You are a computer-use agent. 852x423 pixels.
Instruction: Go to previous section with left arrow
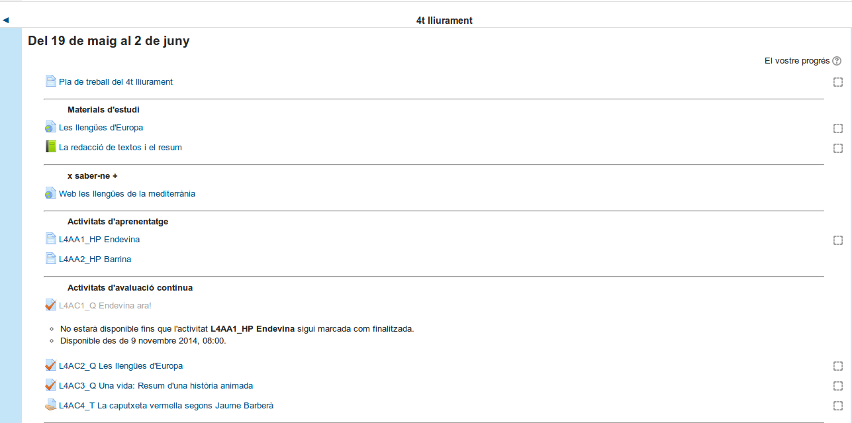coord(6,21)
